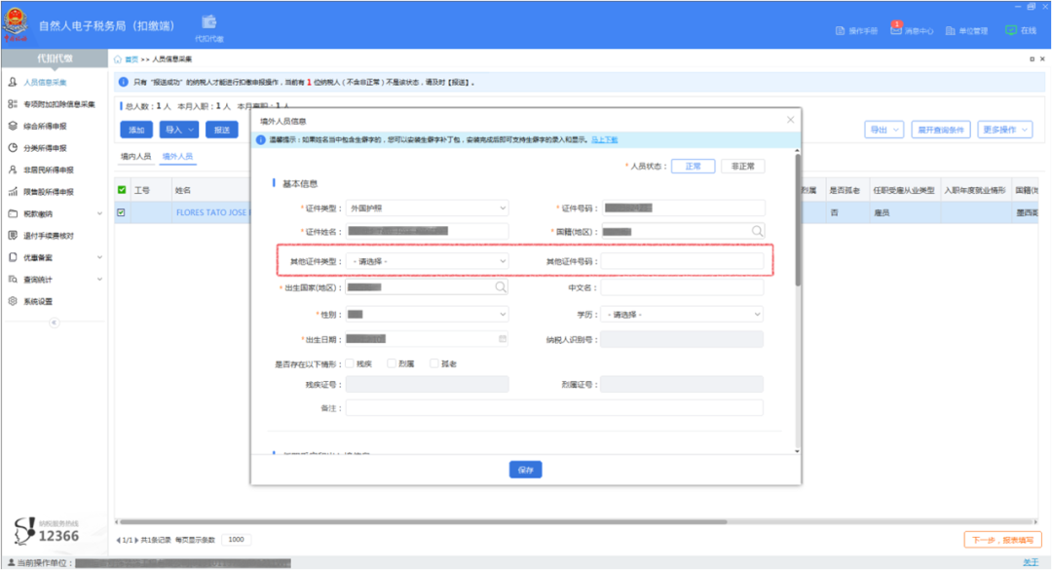Click the 备注 input field

click(x=554, y=407)
